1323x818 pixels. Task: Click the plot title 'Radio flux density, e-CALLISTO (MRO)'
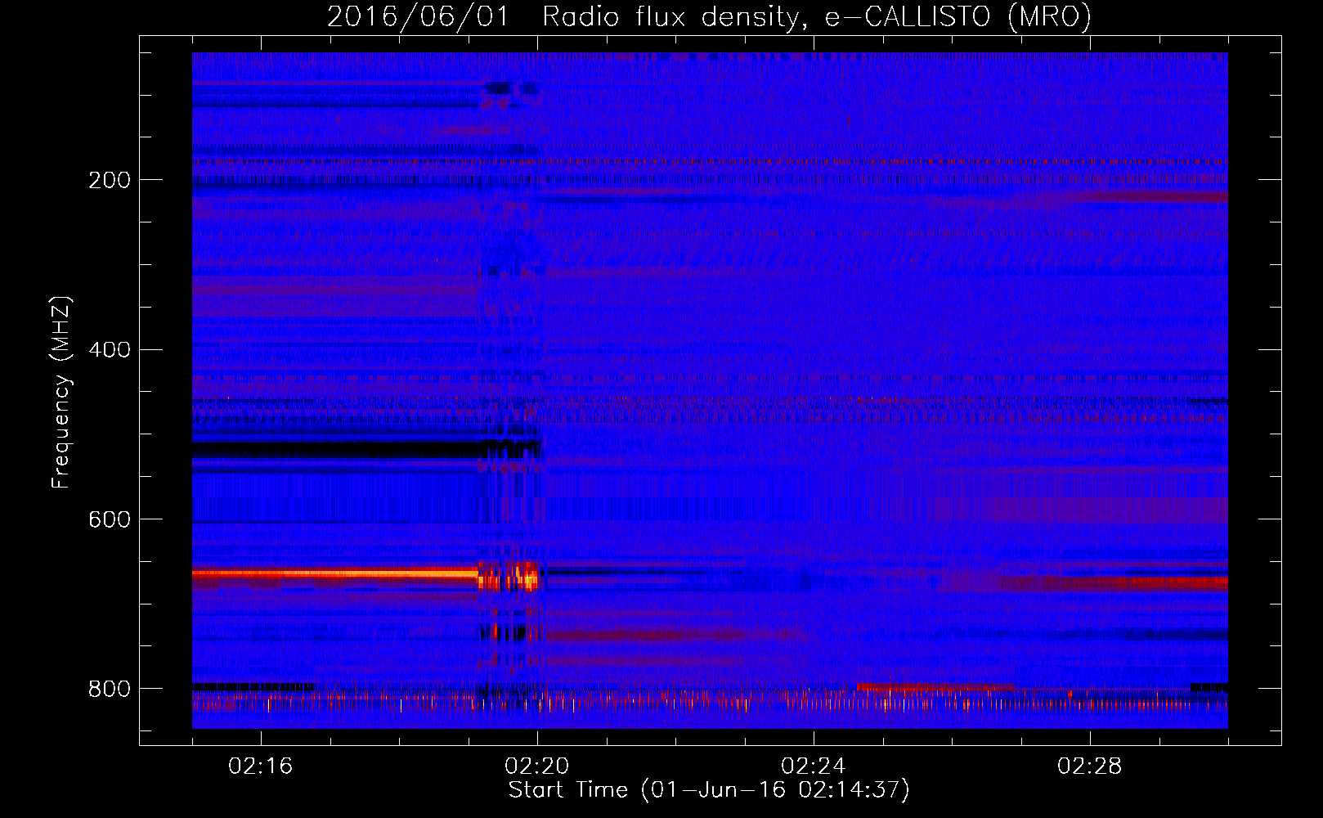pos(816,17)
